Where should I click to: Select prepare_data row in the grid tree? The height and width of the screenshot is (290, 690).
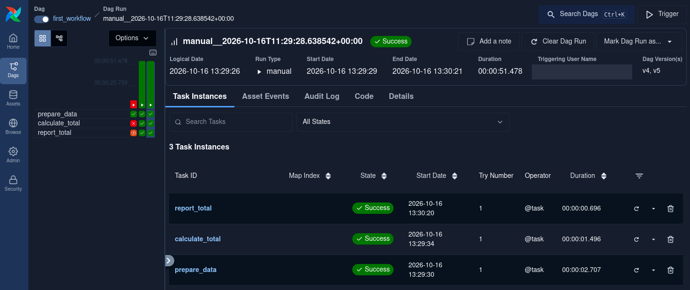click(57, 114)
